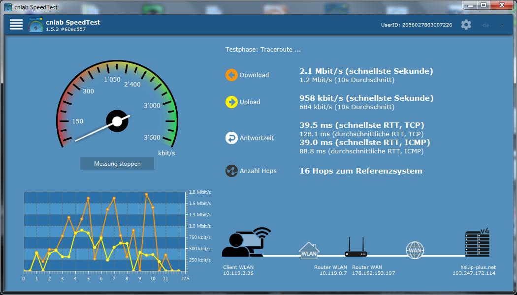
Task: Click the Antwortzeit response time icon
Action: pyautogui.click(x=231, y=138)
